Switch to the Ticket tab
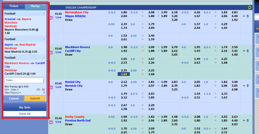This screenshot has width=259, height=134. (x=14, y=6)
